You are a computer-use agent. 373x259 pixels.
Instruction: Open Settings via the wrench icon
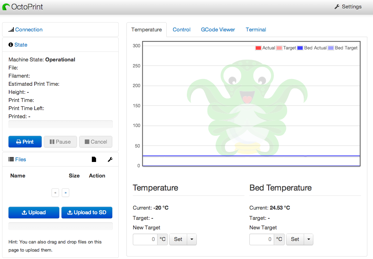337,7
